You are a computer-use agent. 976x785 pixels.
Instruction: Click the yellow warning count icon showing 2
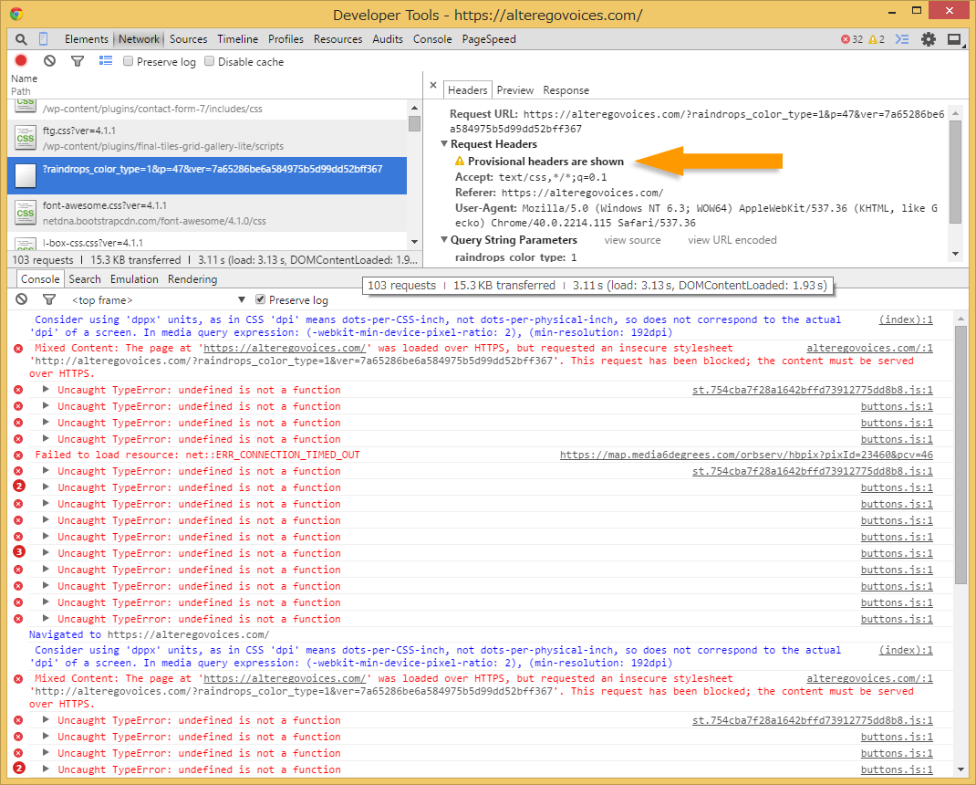[873, 39]
